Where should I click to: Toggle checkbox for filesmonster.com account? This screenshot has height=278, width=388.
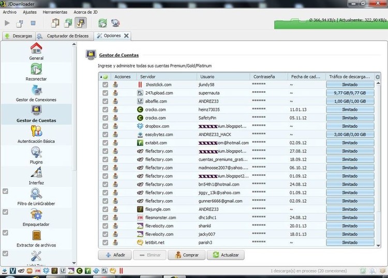coord(106,218)
